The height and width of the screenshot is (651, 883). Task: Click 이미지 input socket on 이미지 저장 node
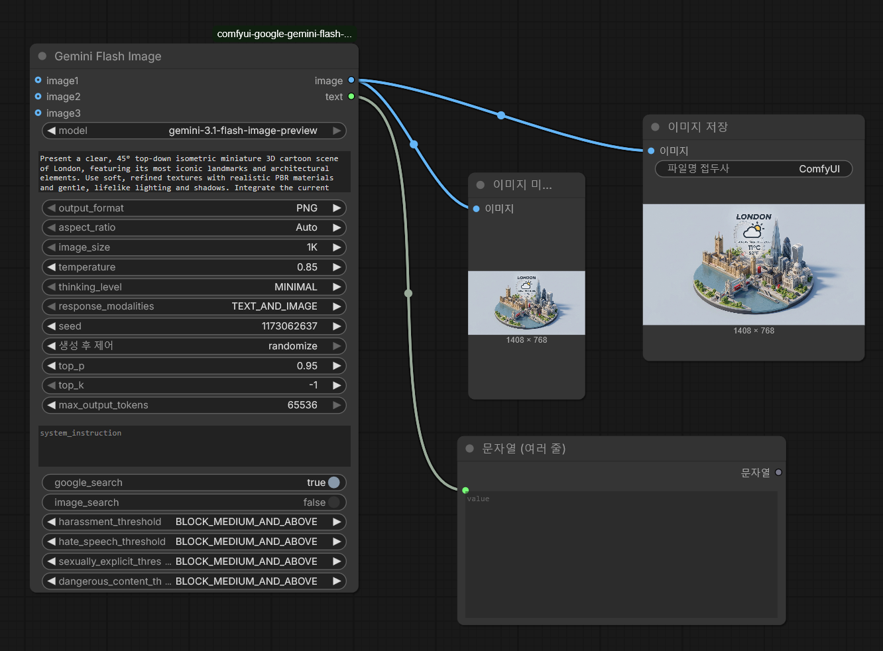coord(651,151)
